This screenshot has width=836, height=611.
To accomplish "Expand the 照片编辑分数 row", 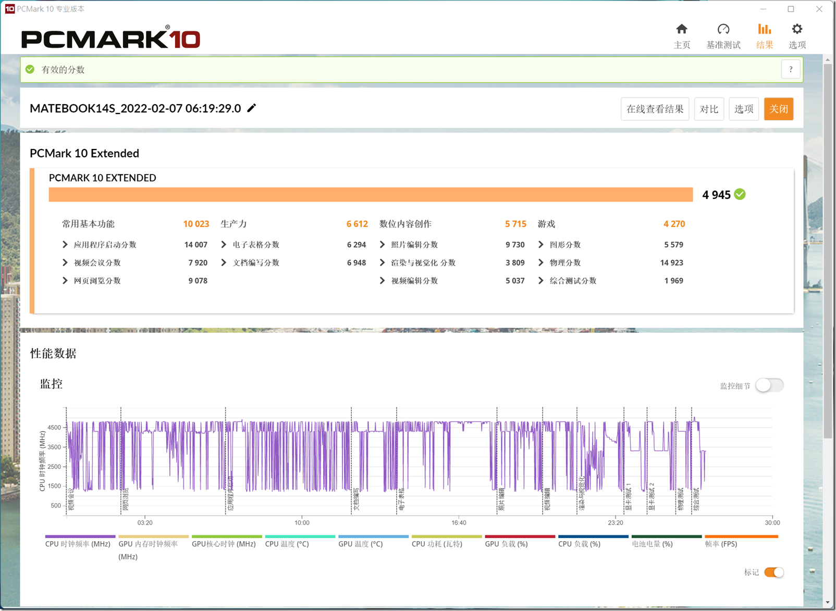I will tap(382, 244).
